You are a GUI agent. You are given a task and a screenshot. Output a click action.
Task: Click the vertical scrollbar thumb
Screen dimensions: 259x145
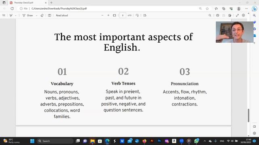coord(248,115)
